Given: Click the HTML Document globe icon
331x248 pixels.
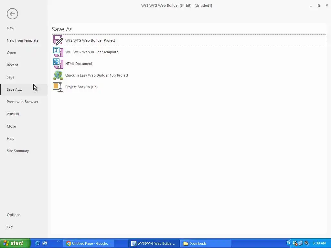Looking at the screenshot, I should point(58,64).
